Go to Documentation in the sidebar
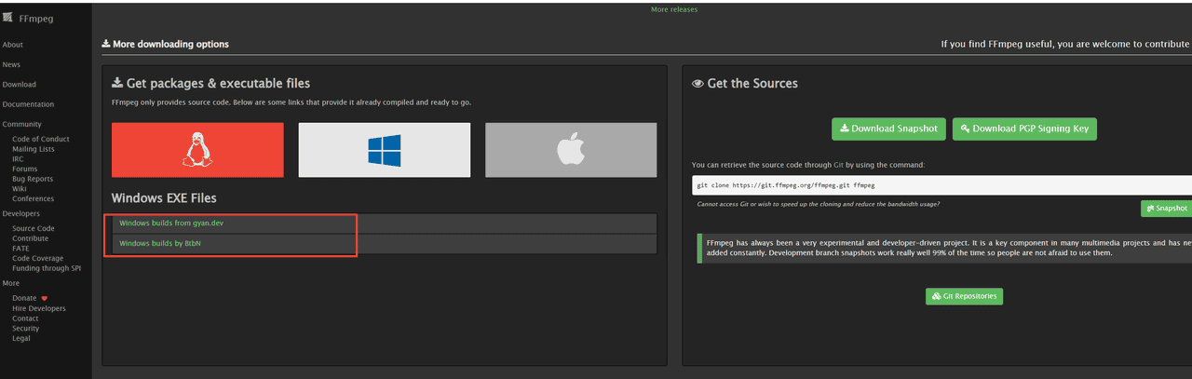This screenshot has width=1192, height=379. pos(28,104)
